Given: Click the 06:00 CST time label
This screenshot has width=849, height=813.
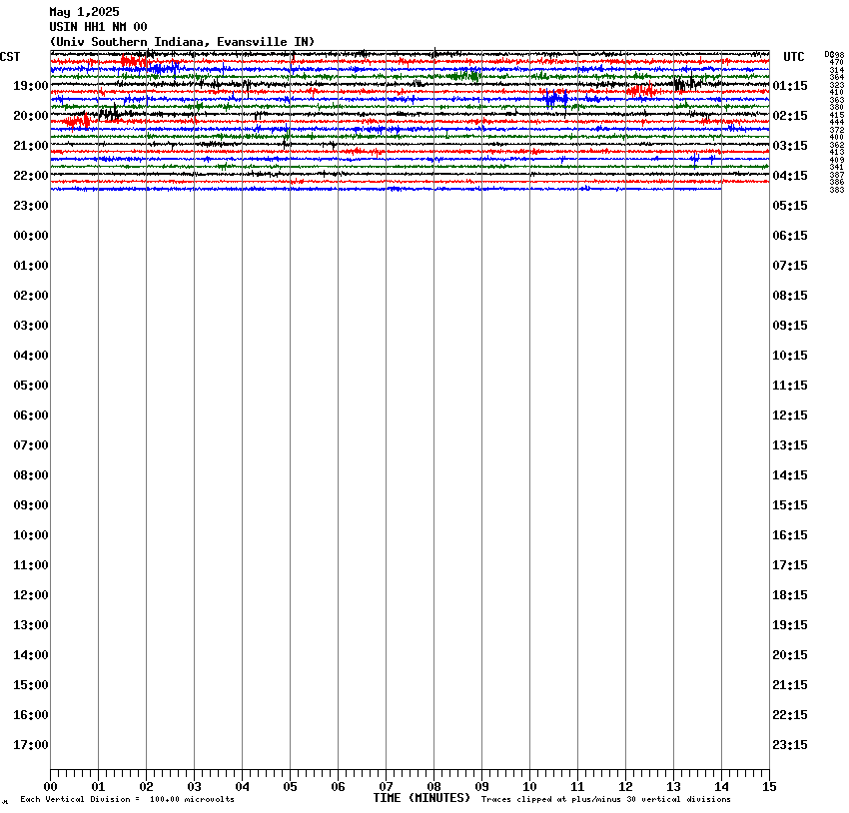Looking at the screenshot, I should [x=31, y=415].
